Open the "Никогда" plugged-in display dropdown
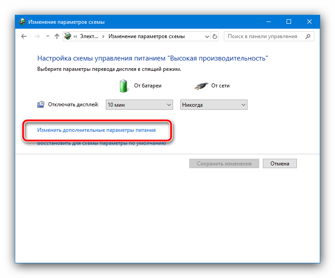Viewport: 335px width, 278px height. (213, 105)
